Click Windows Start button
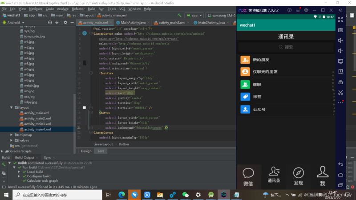This screenshot has height=200, width=356. [6, 195]
